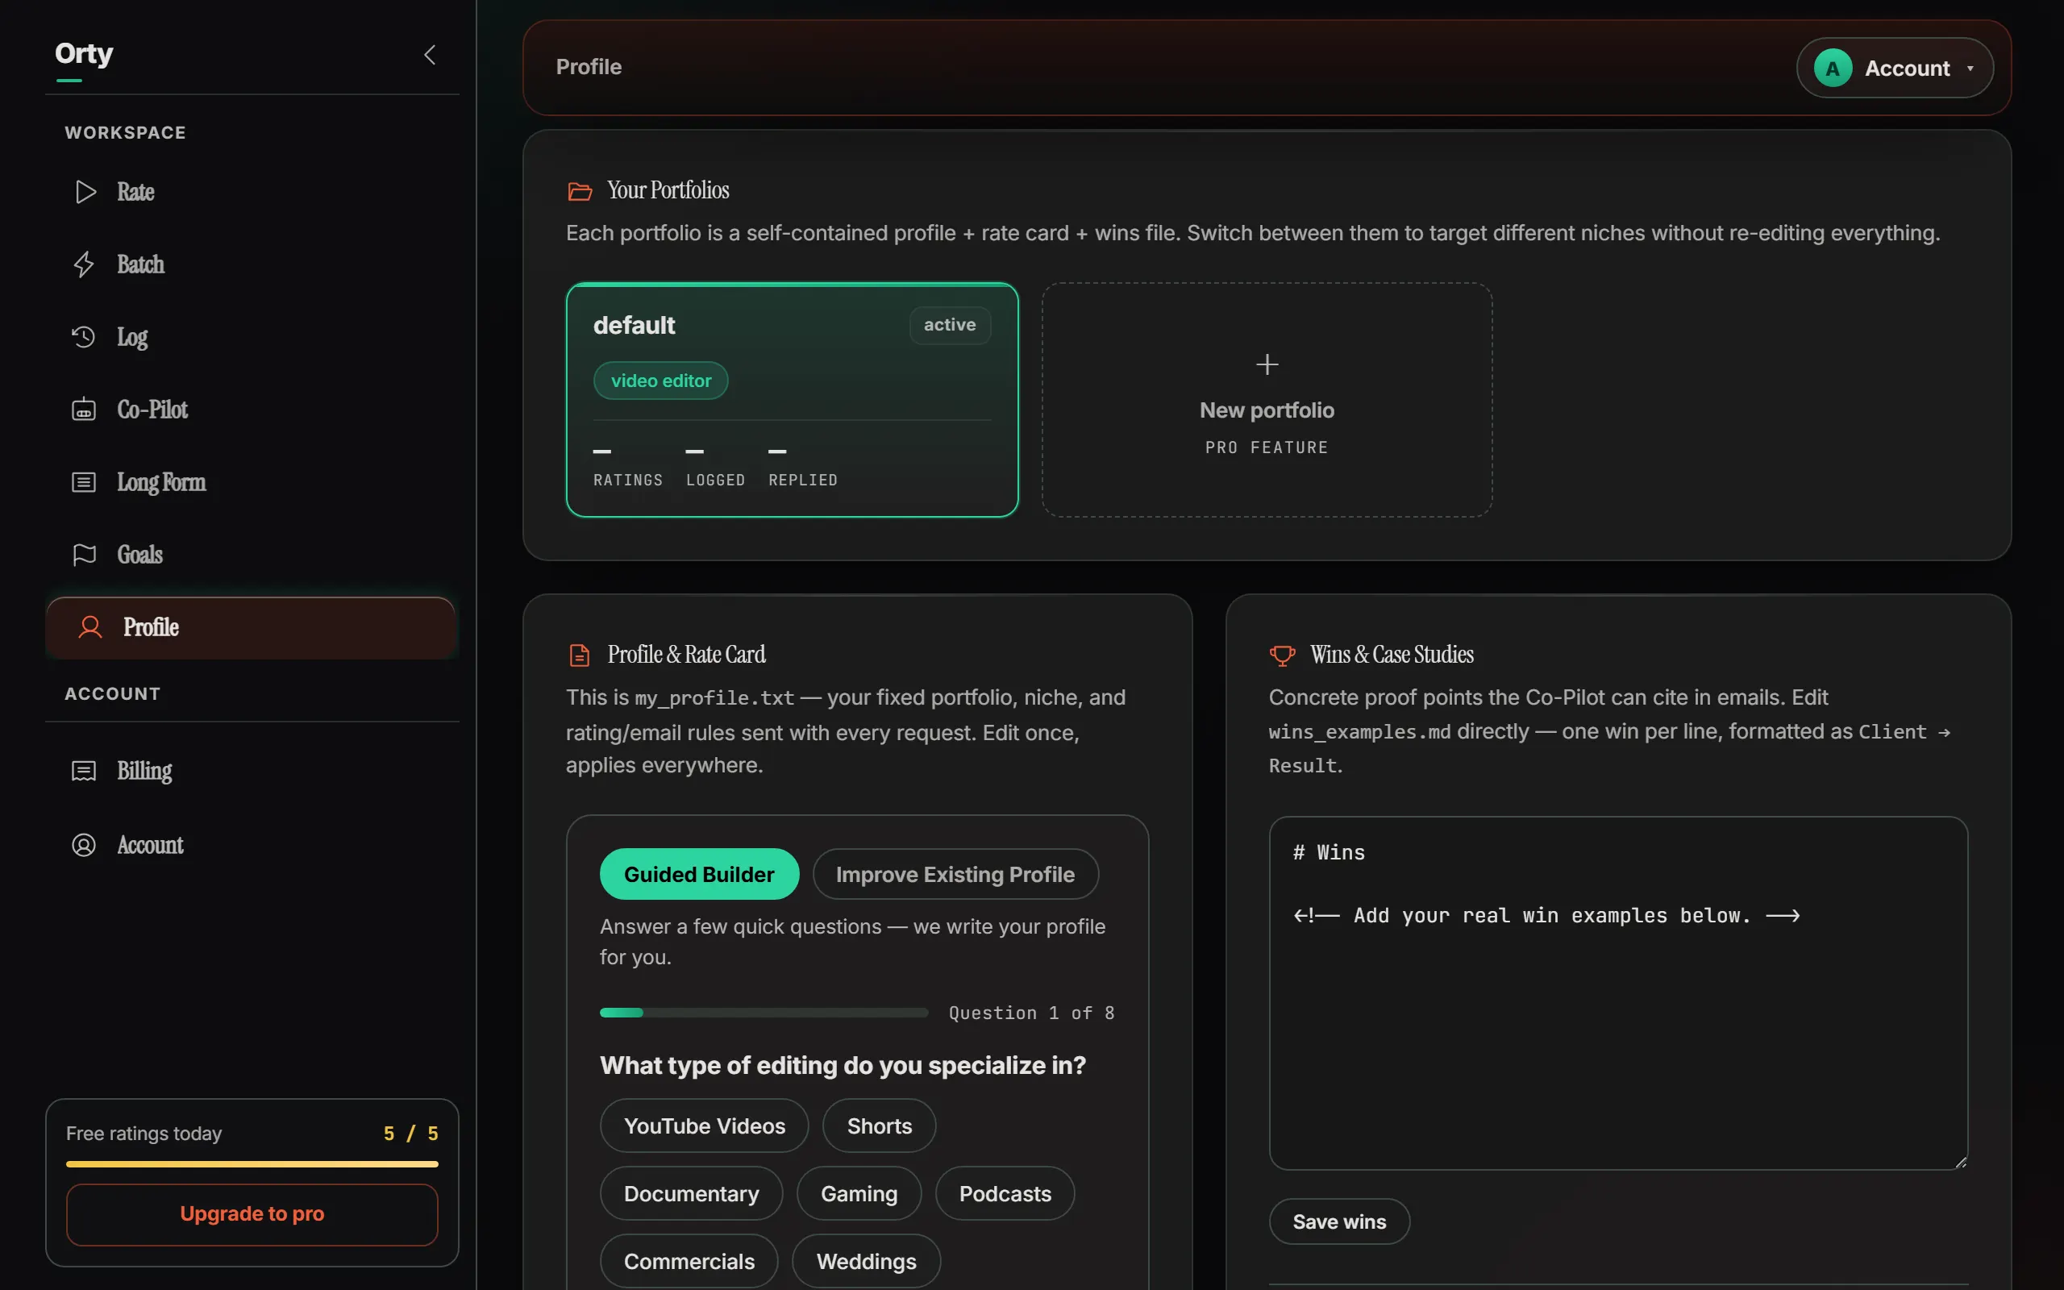The width and height of the screenshot is (2064, 1290).
Task: Open the Batch page label
Action: (141, 264)
